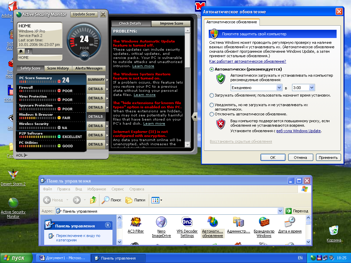The image size is (351, 263).
Task: Open the Избранное menu
Action: click(97, 189)
